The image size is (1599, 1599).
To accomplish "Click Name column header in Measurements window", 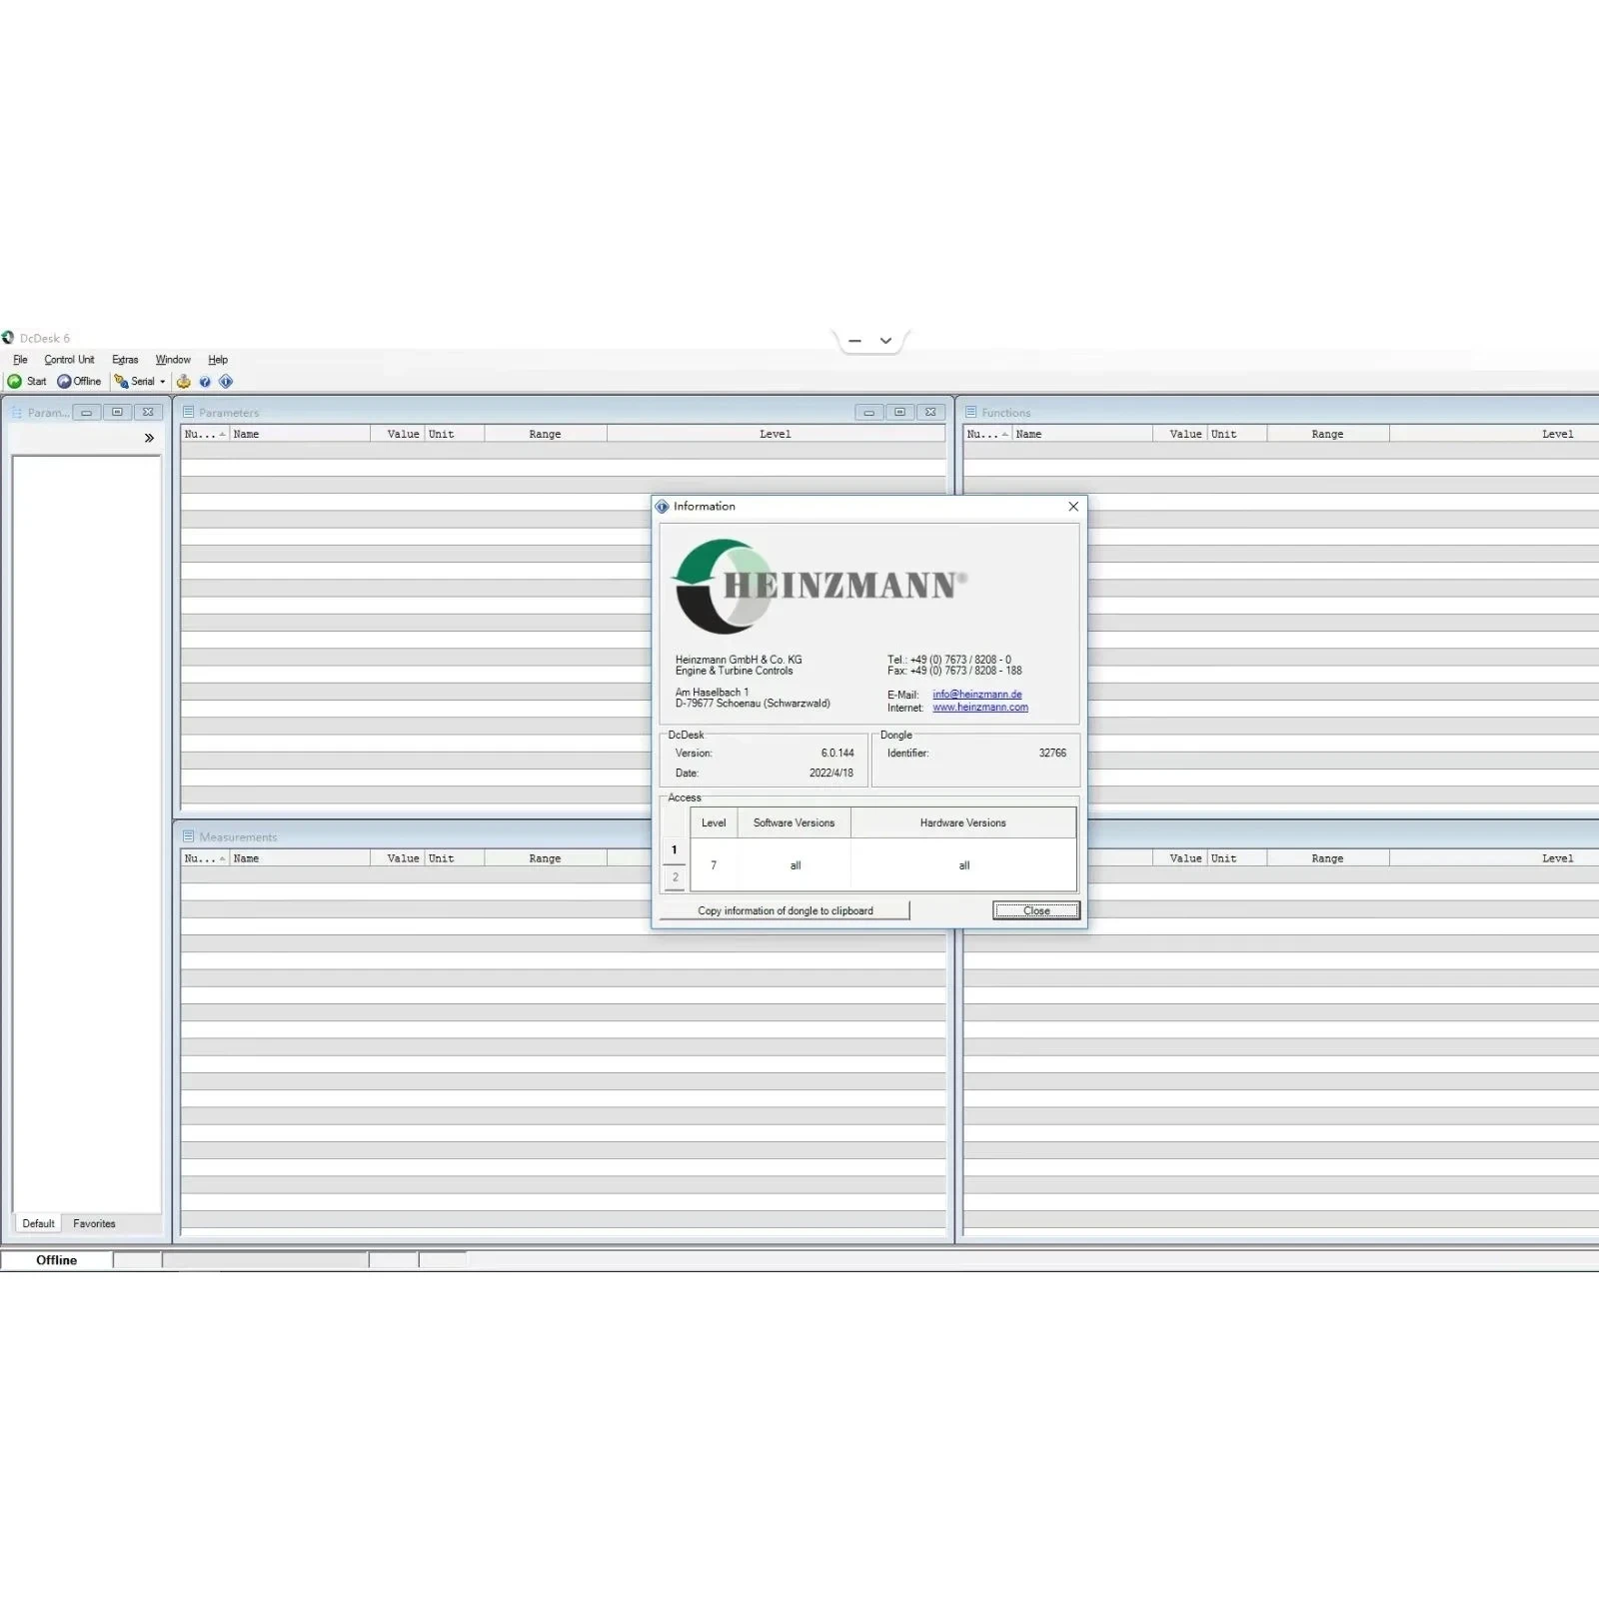I will pyautogui.click(x=300, y=858).
